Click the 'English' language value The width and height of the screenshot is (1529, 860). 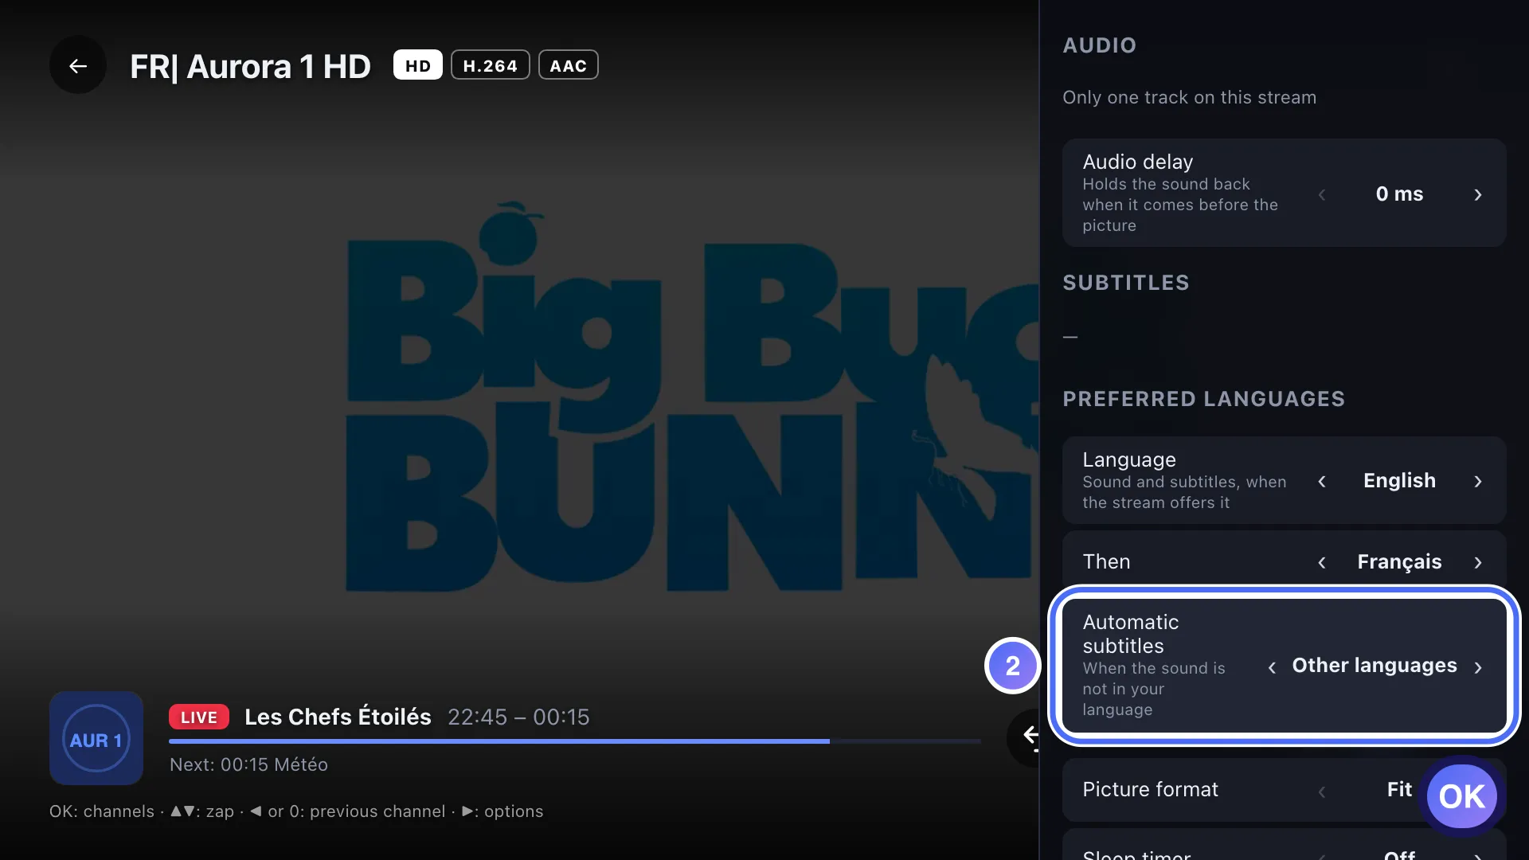tap(1399, 480)
